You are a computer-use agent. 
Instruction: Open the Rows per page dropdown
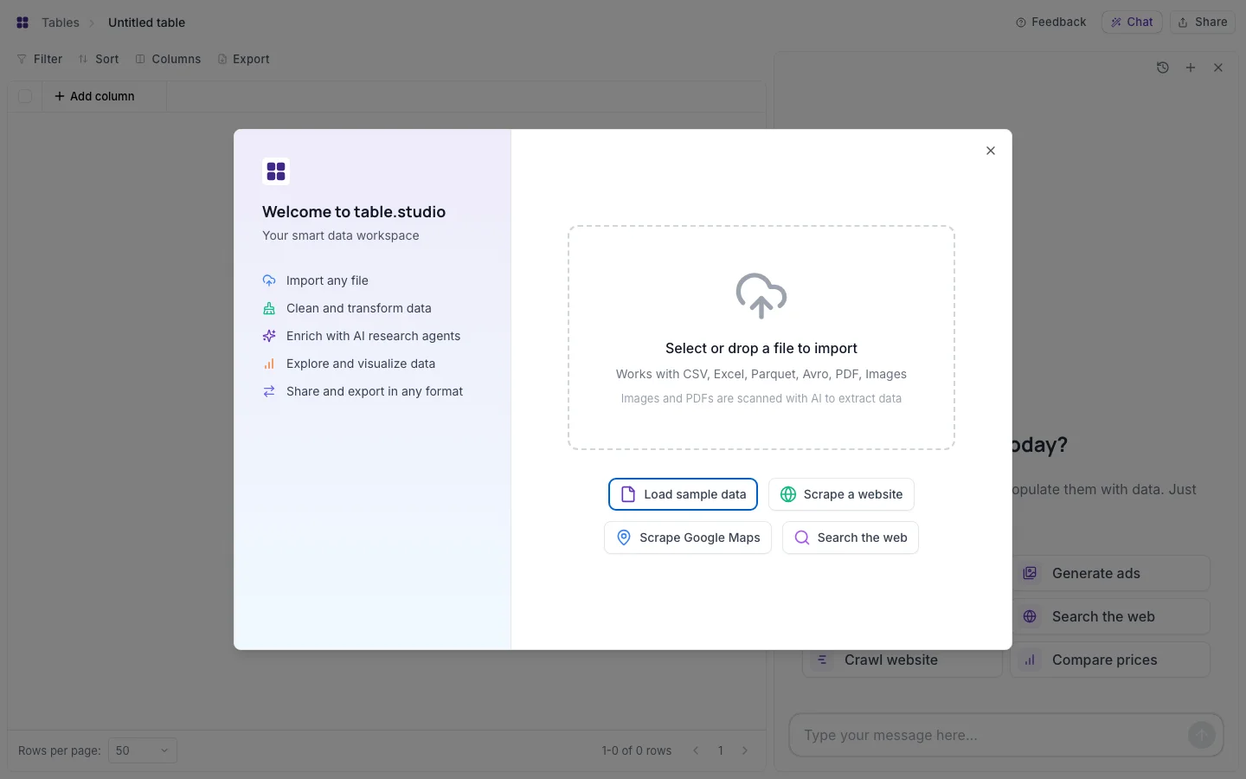(x=143, y=750)
